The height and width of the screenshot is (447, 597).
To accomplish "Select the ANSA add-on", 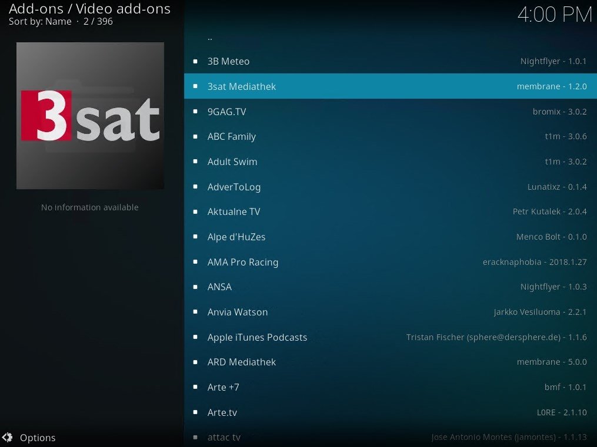I will (391, 287).
